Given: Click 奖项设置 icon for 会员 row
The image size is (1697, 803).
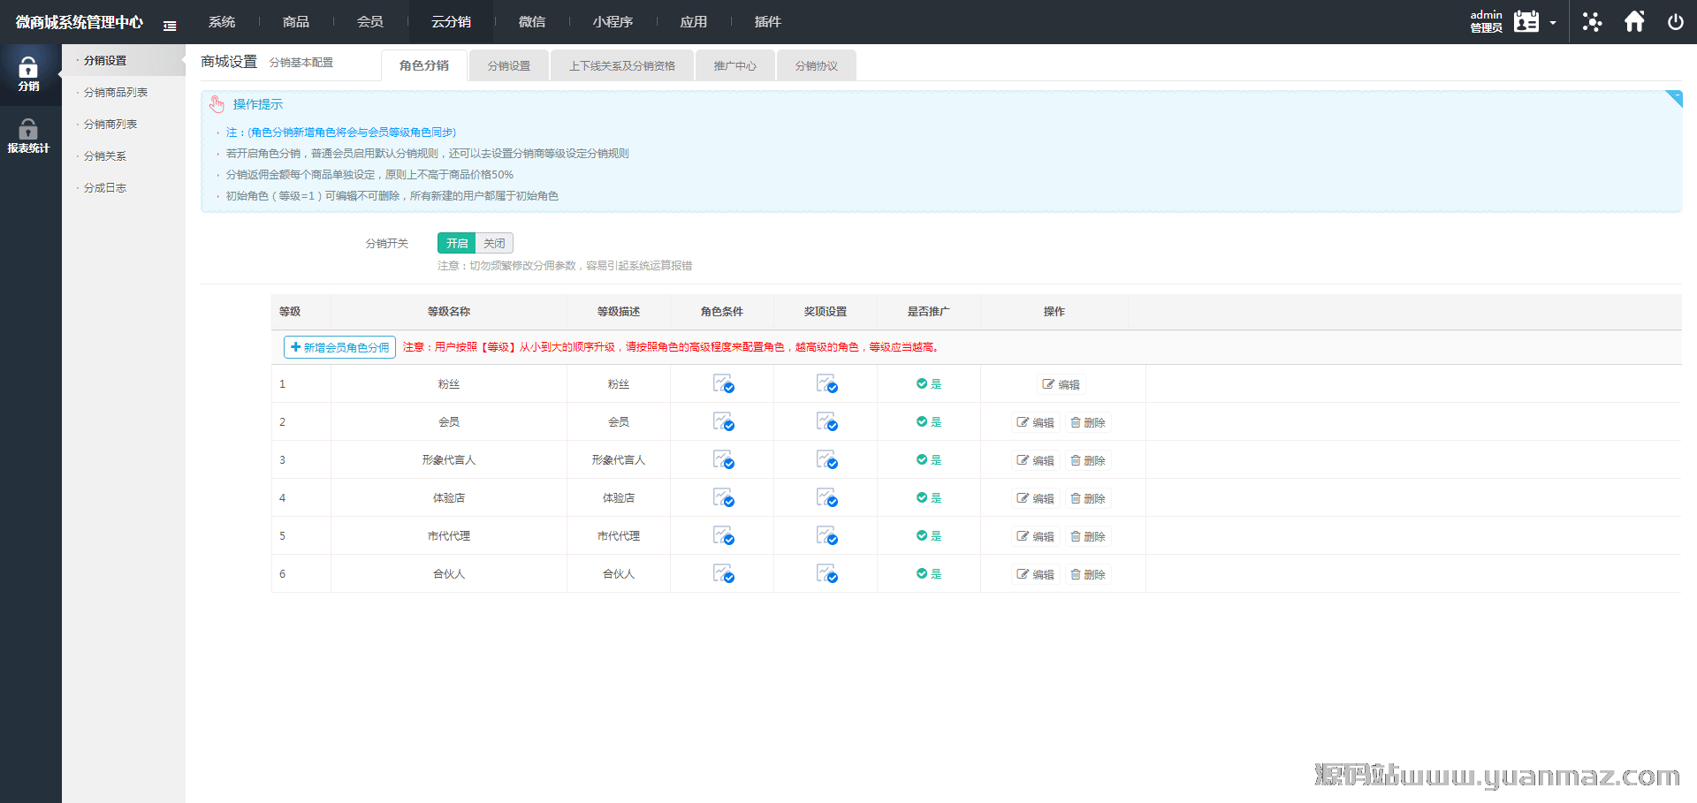Looking at the screenshot, I should coord(826,422).
